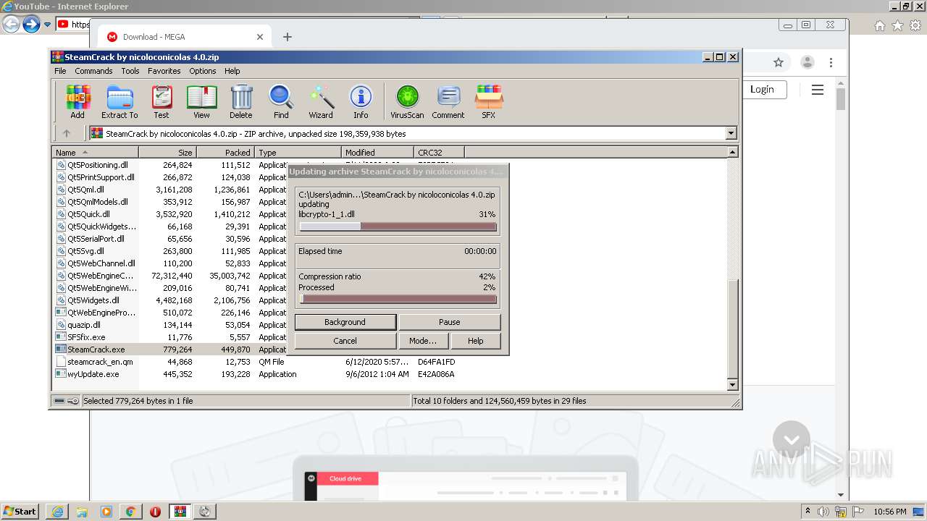The image size is (927, 521).
Task: Click the Mode... button
Action: pyautogui.click(x=423, y=341)
